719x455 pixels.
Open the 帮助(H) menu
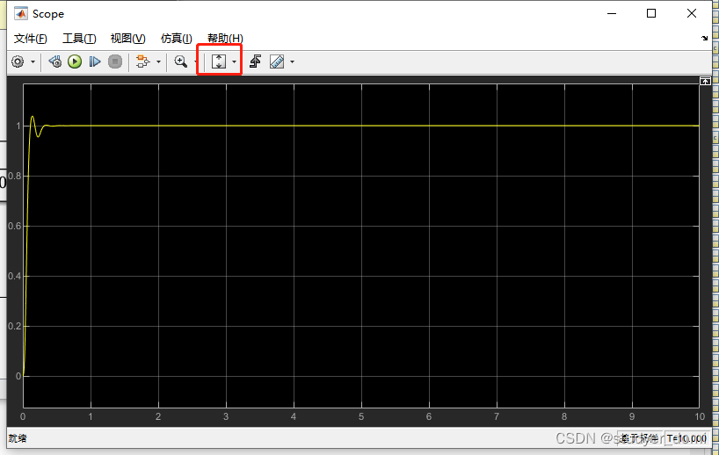coord(225,39)
